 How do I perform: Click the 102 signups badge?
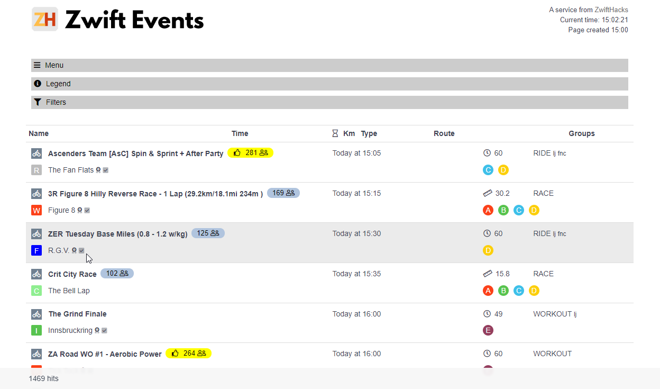(x=117, y=274)
